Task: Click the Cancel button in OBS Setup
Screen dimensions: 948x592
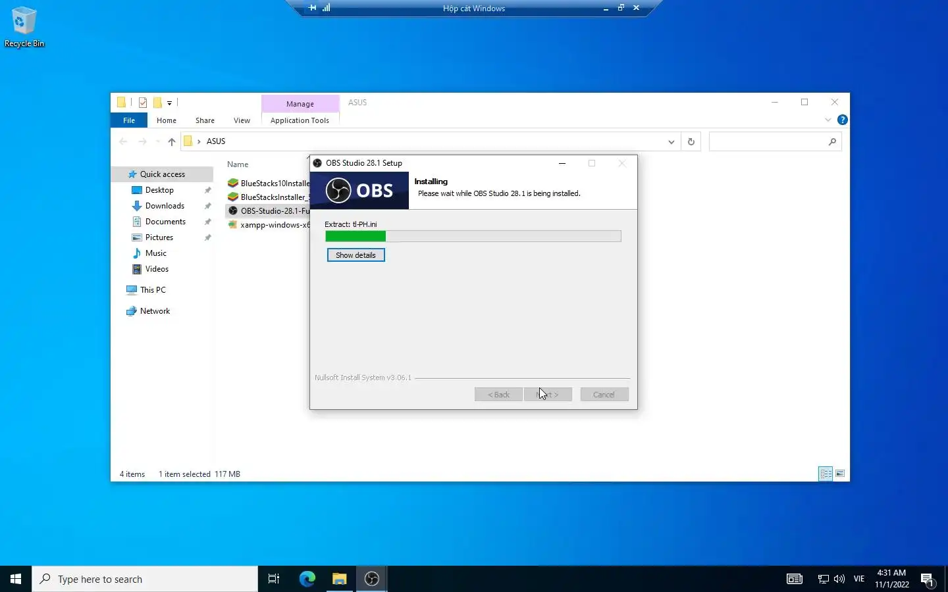Action: click(x=604, y=395)
